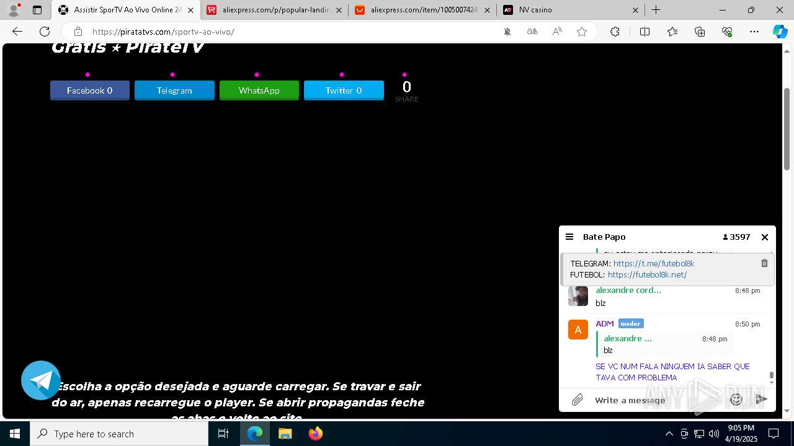Share the page on Telegram
The width and height of the screenshot is (794, 446).
pos(174,90)
